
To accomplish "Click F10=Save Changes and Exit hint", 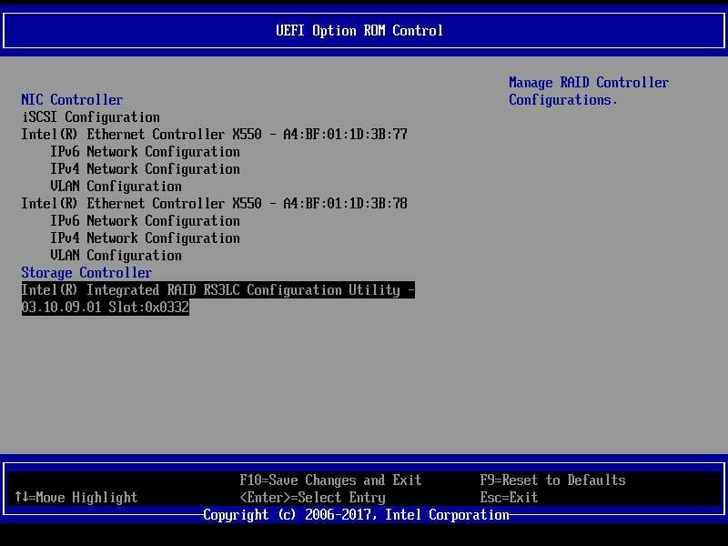I will pos(330,480).
